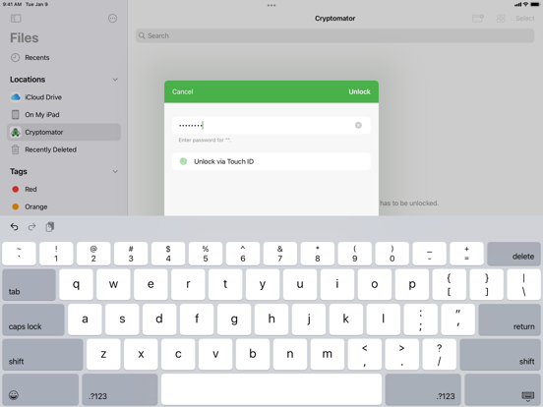The image size is (543, 407).
Task: Tap the keyboard redo arrow
Action: click(x=31, y=227)
